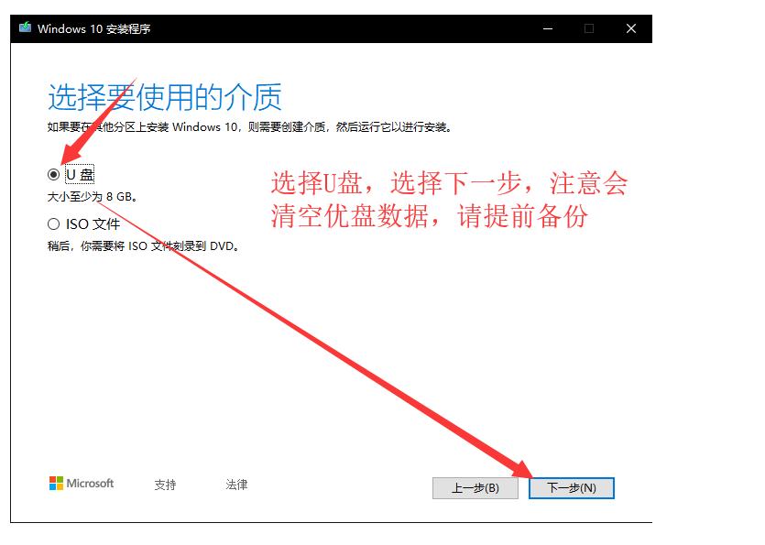This screenshot has width=765, height=545.
Task: Click the 上一步(B) button
Action: point(475,488)
